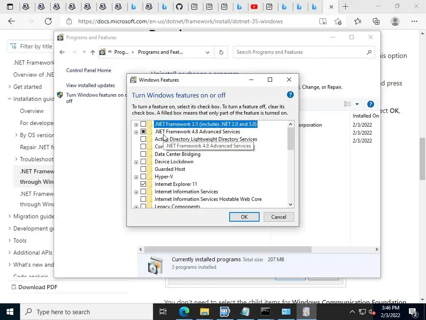Image resolution: width=426 pixels, height=320 pixels.
Task: Open the notification center icon
Action: [413, 312]
